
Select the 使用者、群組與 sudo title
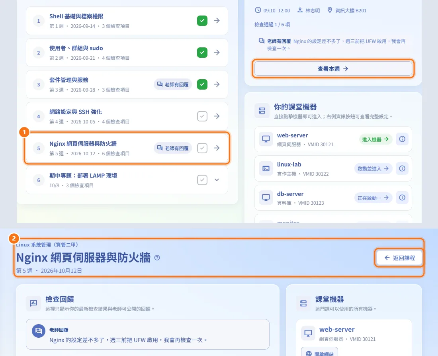tap(76, 48)
